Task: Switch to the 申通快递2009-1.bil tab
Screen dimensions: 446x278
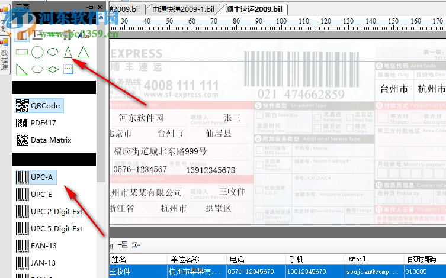Action: point(183,9)
